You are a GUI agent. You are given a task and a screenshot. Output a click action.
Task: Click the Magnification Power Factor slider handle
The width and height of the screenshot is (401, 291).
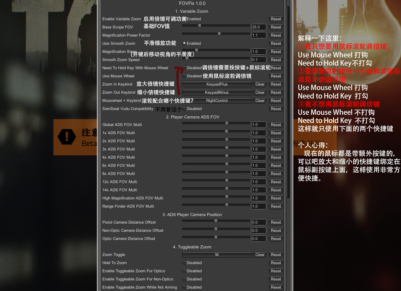pos(219,34)
